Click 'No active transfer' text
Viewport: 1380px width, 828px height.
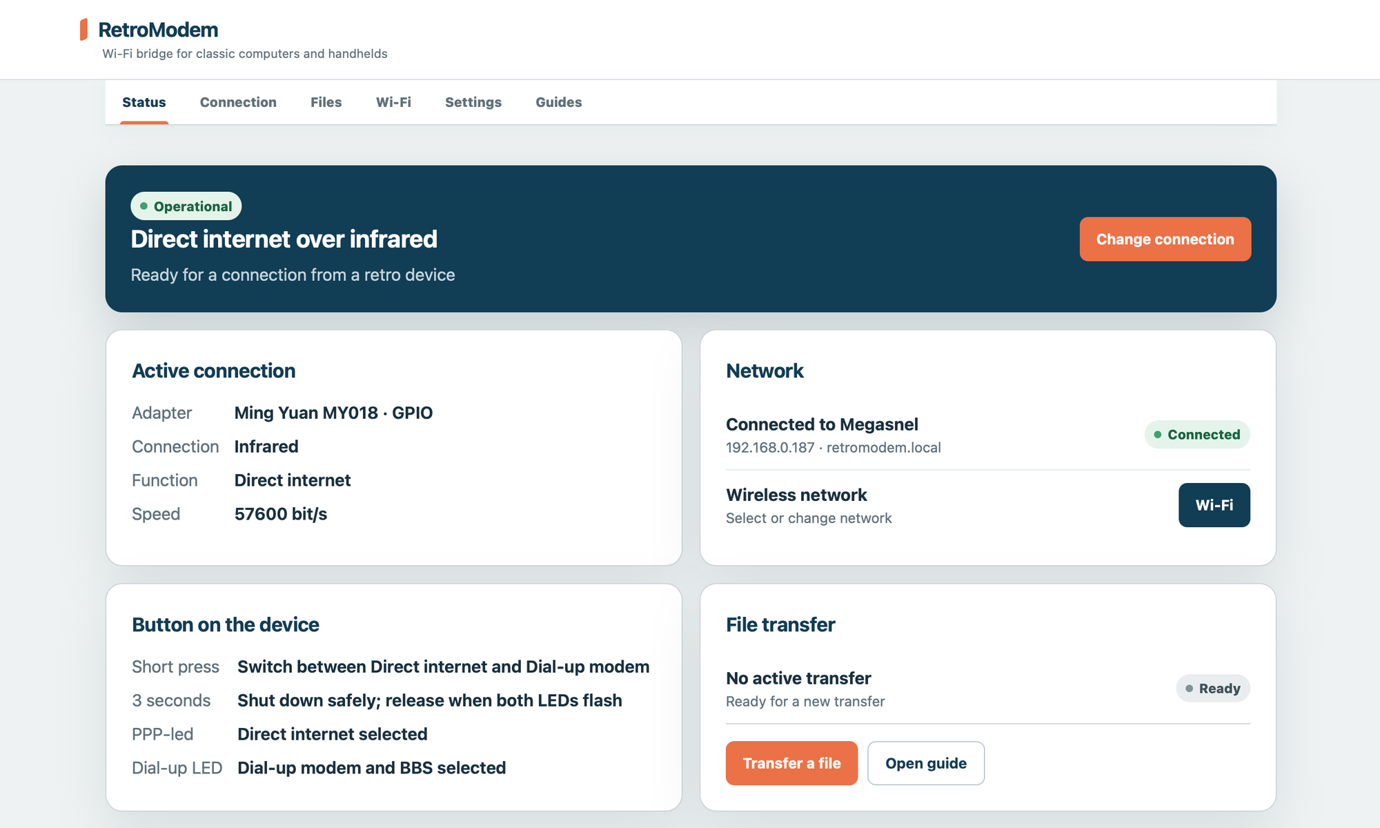pyautogui.click(x=798, y=678)
